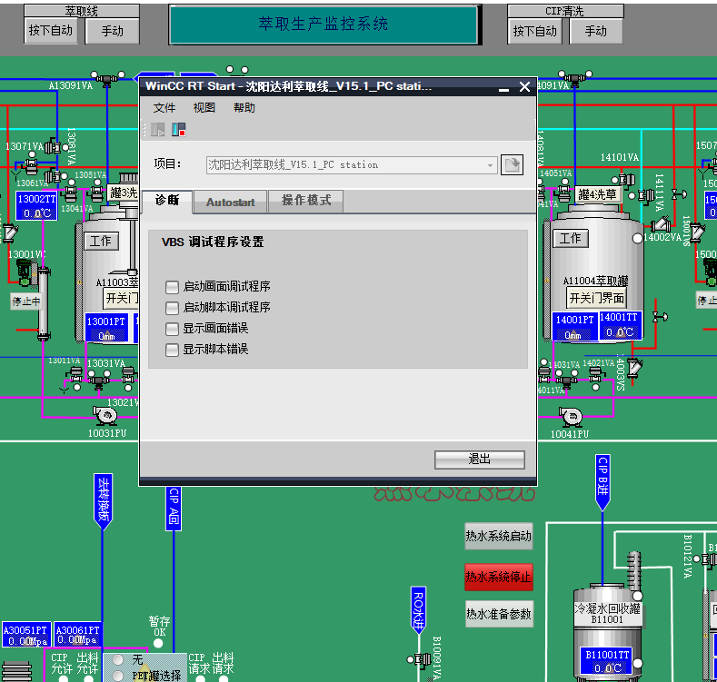Click the A30051PT pressure readout
Screen dimensions: 717x682
(25, 635)
